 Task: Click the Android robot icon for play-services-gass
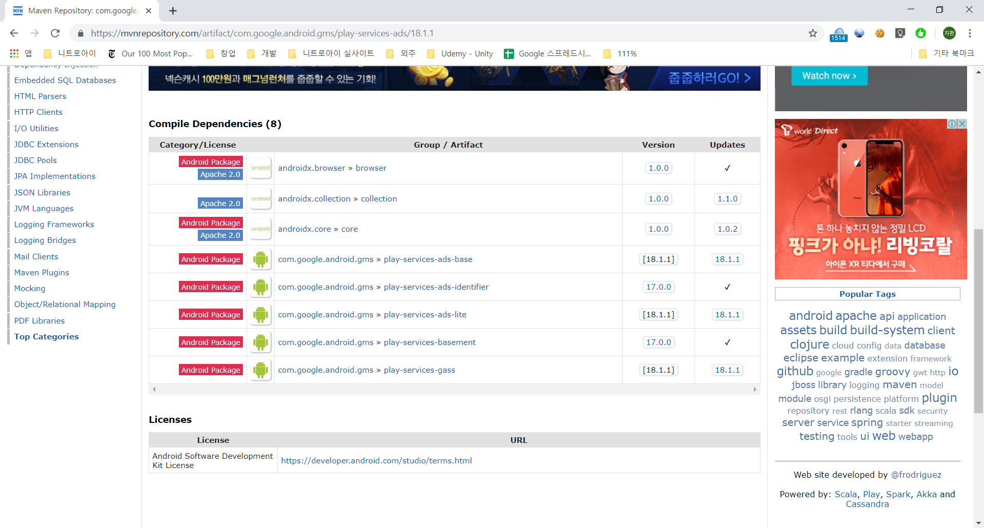click(260, 370)
